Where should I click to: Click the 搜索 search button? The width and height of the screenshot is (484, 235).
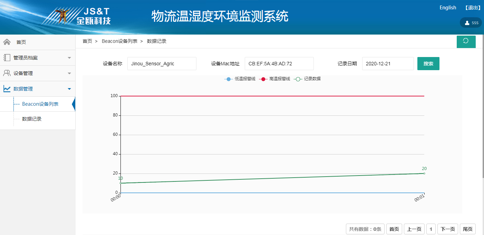click(428, 64)
